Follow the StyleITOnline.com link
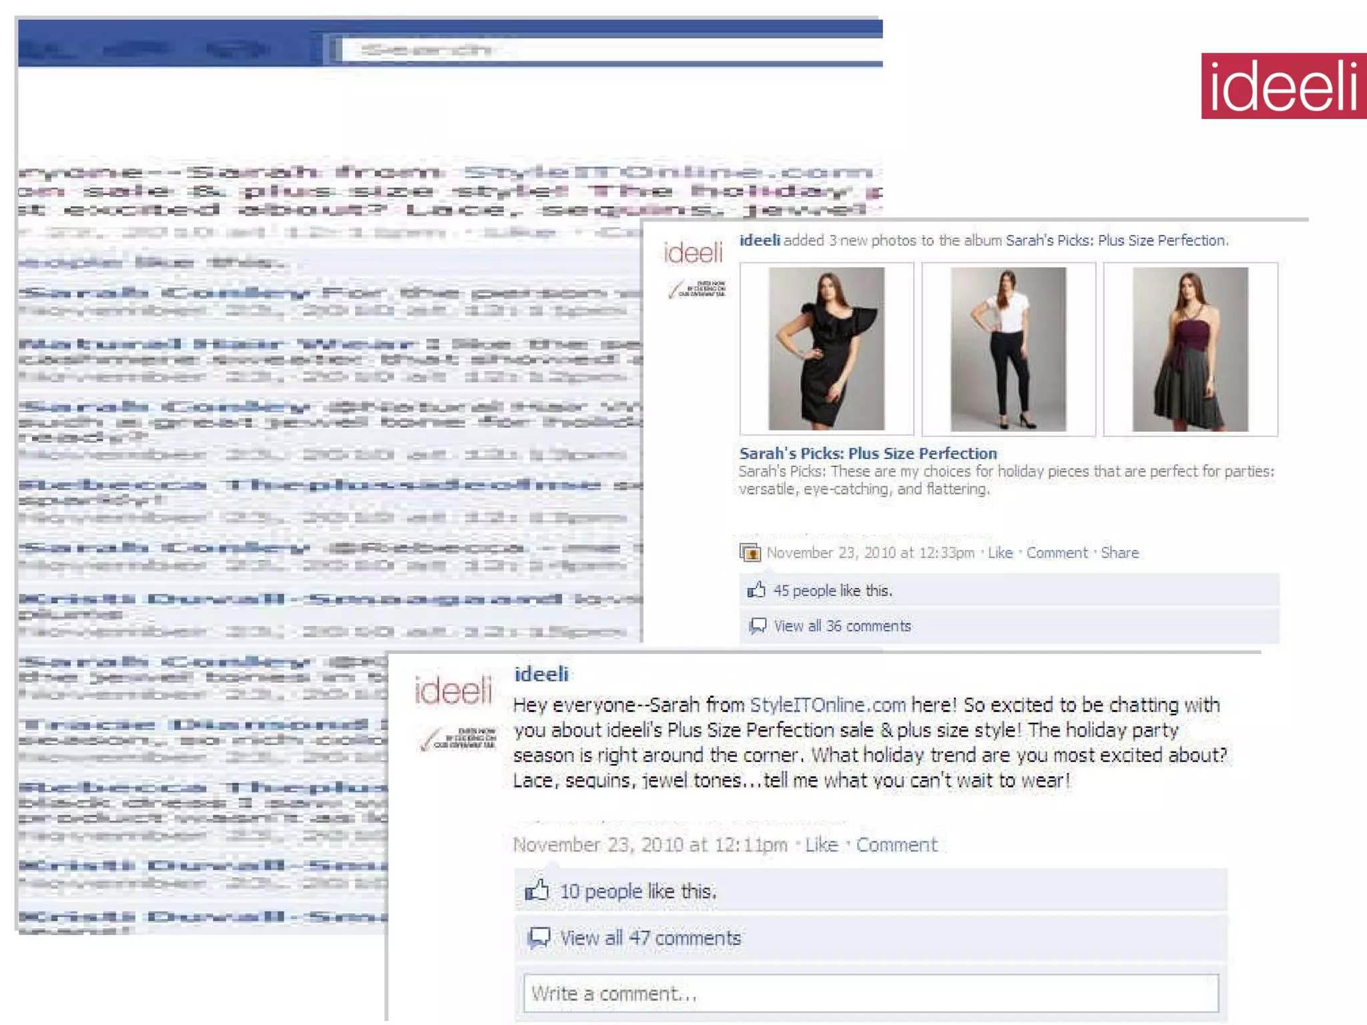 pyautogui.click(x=828, y=705)
